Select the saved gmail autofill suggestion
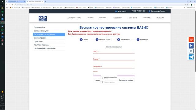Screen dimensions: 196x110 (x=109, y=78)
